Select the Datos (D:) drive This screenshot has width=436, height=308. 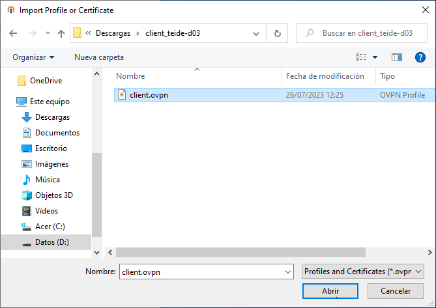pyautogui.click(x=51, y=242)
